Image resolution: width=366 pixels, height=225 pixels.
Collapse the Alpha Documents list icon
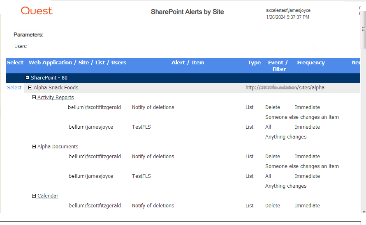[x=34, y=147]
